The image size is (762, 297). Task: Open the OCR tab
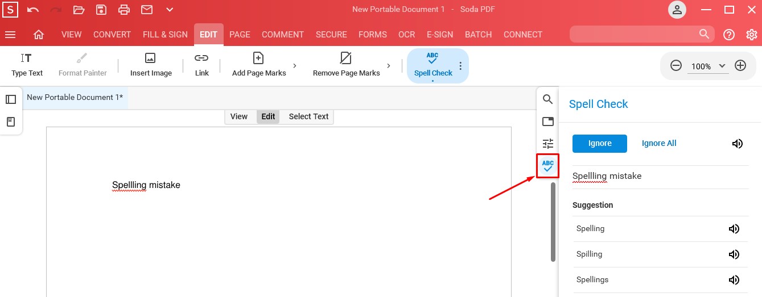(x=407, y=35)
